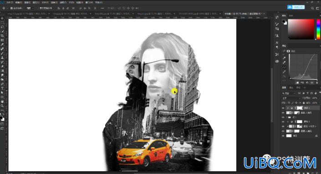The width and height of the screenshot is (321, 174).
Task: Click the layer mask thumbnail of 曲线 2
Action: [300, 108]
